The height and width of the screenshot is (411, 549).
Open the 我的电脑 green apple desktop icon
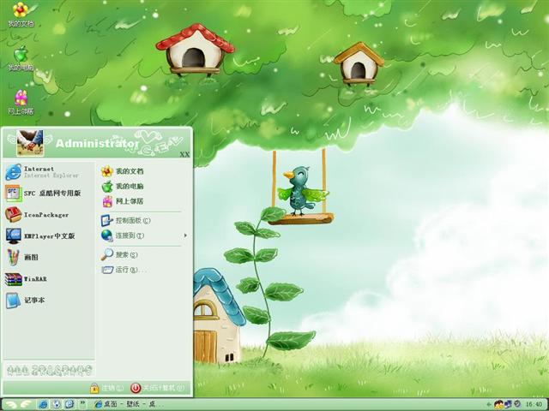coord(21,58)
